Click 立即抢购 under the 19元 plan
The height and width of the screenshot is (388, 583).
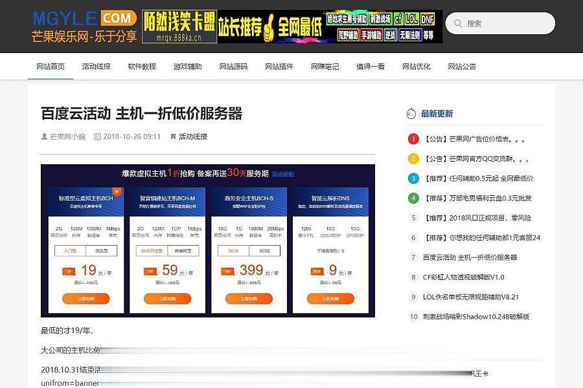86,299
